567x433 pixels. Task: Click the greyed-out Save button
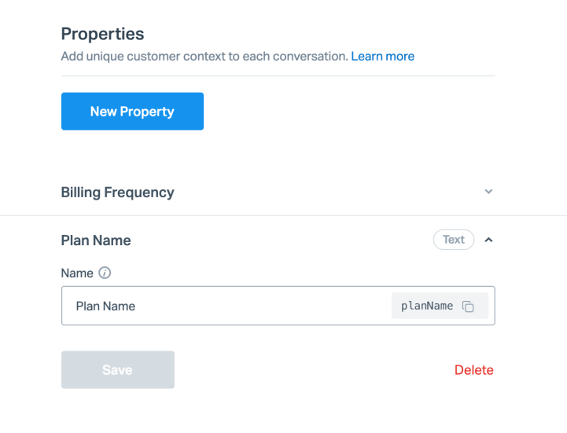(117, 369)
